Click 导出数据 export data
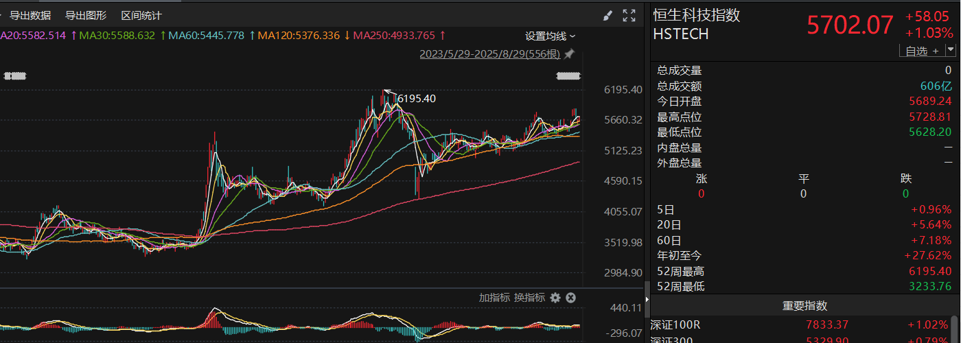The image size is (961, 343). [x=30, y=15]
